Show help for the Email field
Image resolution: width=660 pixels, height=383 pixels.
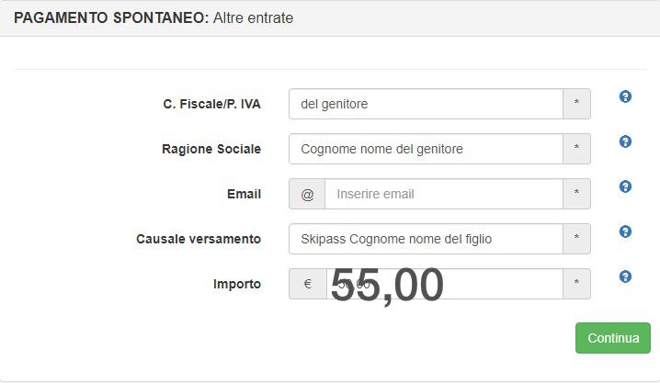[x=625, y=186]
